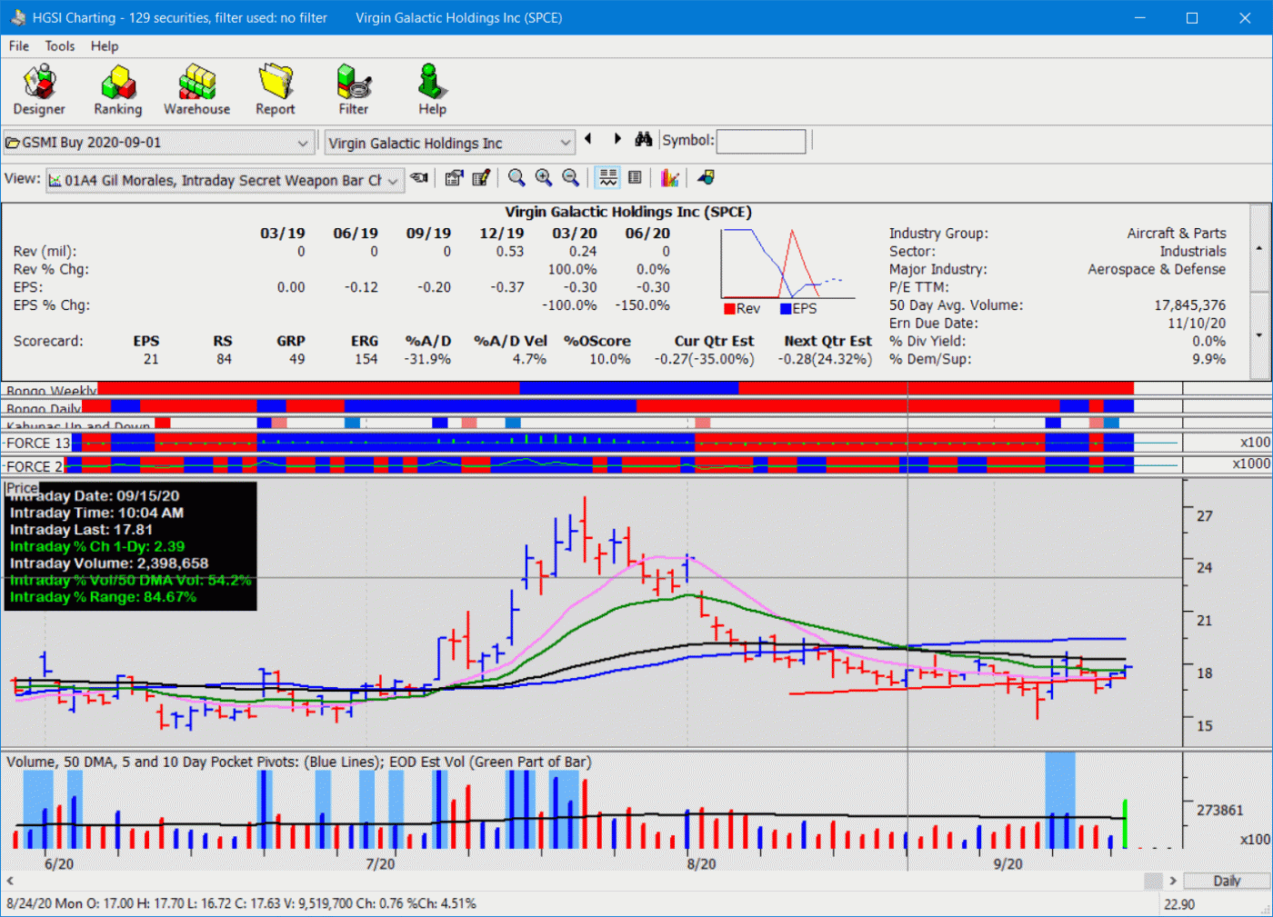Open the Help toolbar button
1273x917 pixels.
click(432, 90)
